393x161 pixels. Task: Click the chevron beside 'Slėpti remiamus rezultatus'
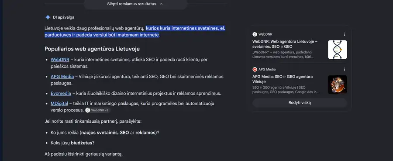coord(161,4)
